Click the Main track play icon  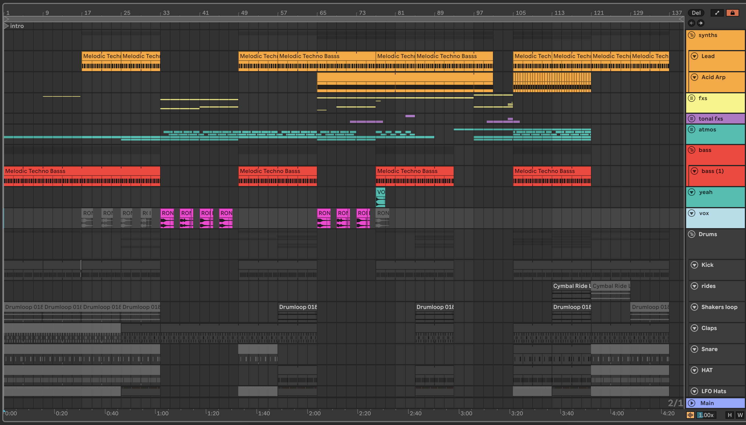692,403
